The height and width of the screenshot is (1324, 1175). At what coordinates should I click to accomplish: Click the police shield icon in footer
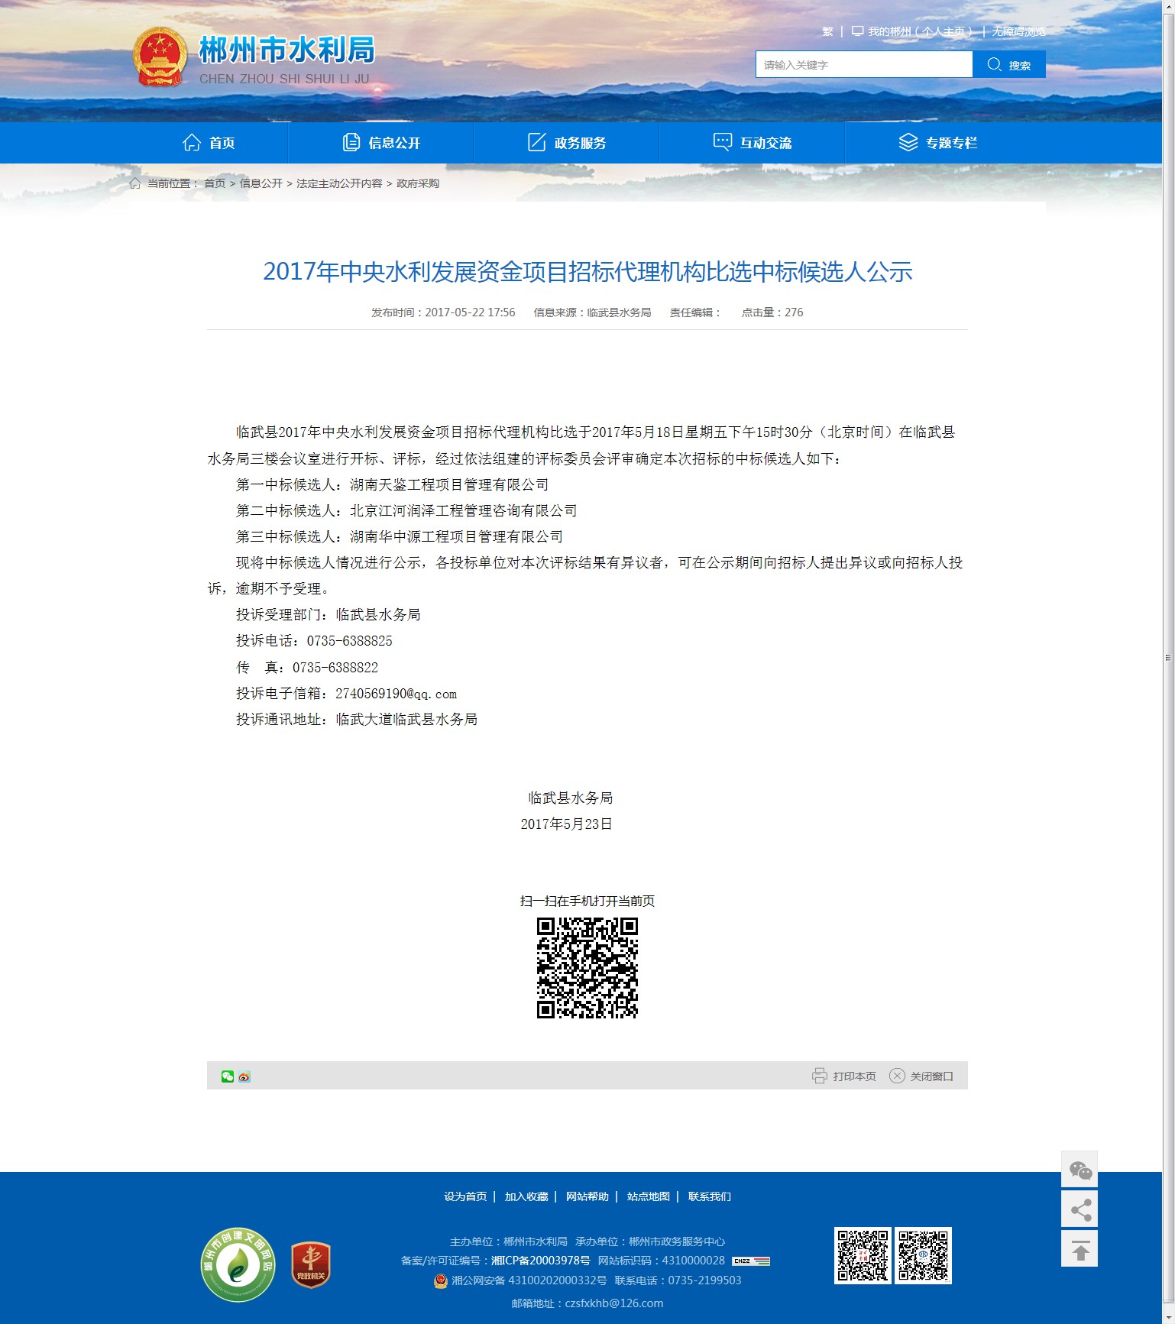[441, 1280]
